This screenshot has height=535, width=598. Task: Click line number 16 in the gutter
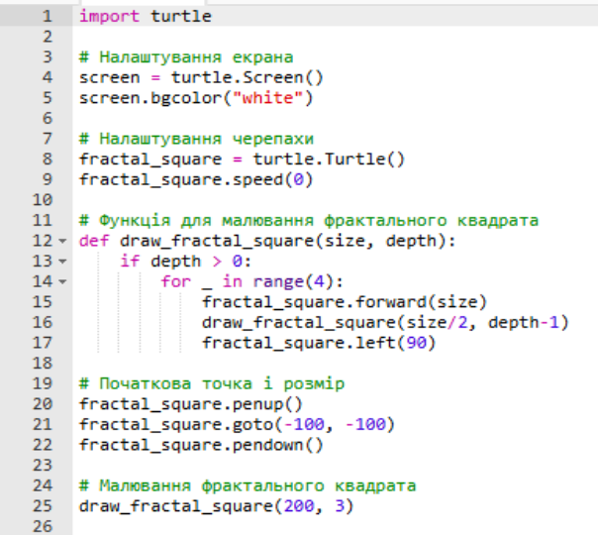[x=43, y=323]
